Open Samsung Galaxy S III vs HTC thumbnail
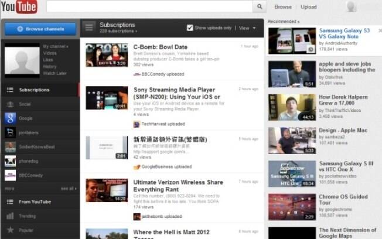 (292, 174)
